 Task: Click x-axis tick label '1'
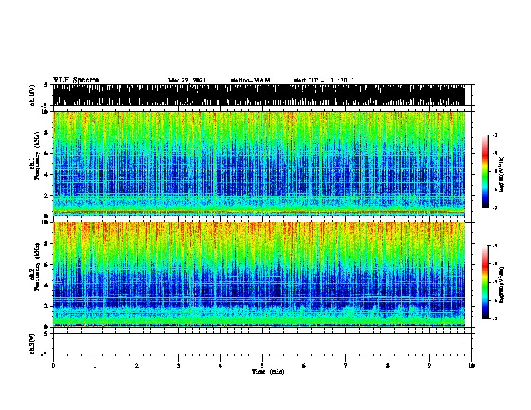point(95,366)
